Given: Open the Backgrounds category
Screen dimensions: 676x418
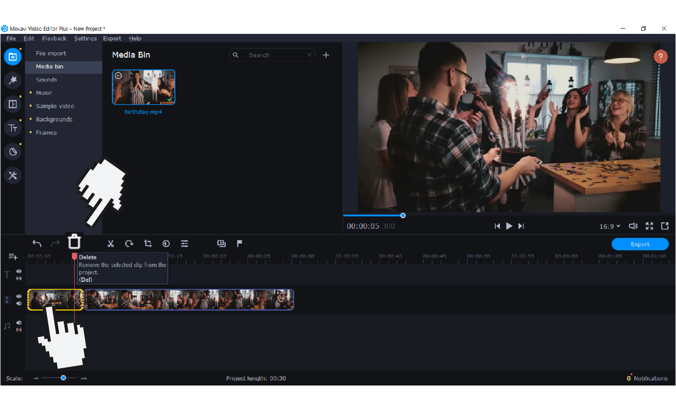Looking at the screenshot, I should point(54,120).
